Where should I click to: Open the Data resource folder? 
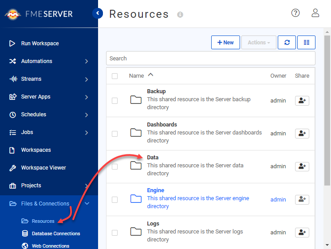coord(153,157)
